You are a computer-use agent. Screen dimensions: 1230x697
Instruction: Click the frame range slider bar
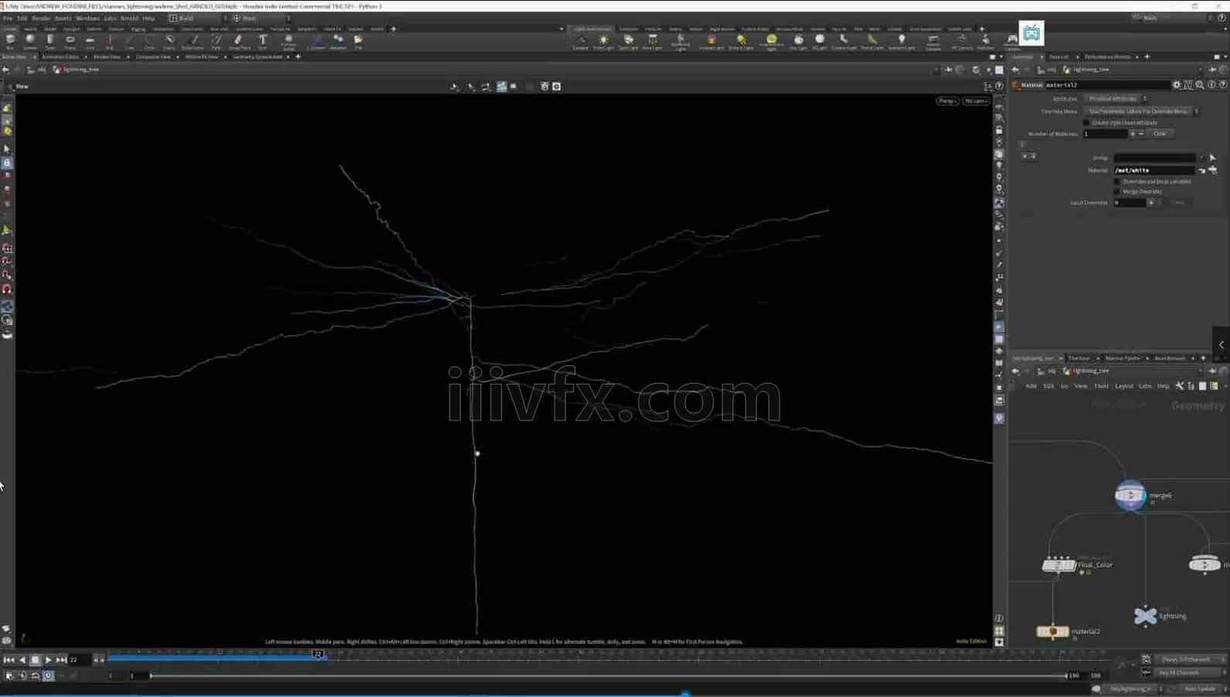click(x=609, y=676)
